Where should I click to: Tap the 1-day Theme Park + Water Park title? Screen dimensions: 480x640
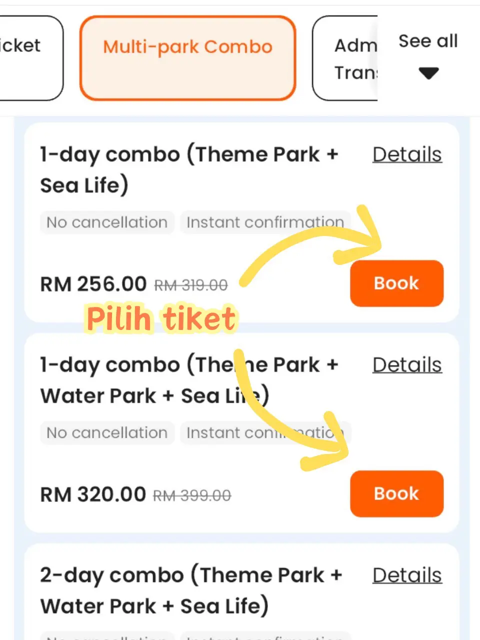tap(189, 380)
